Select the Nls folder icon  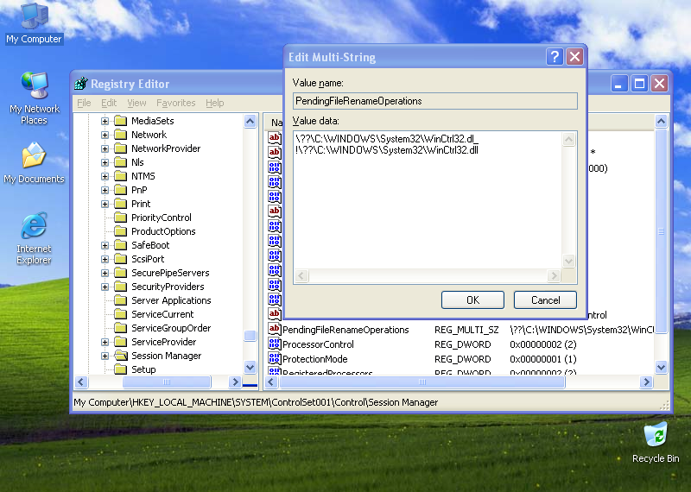click(x=121, y=162)
